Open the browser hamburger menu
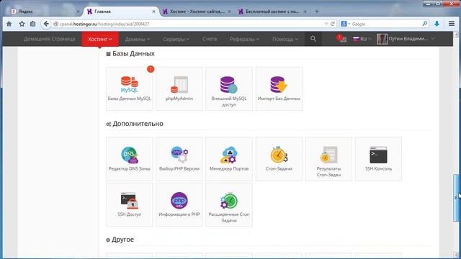461x259 pixels. coord(452,24)
